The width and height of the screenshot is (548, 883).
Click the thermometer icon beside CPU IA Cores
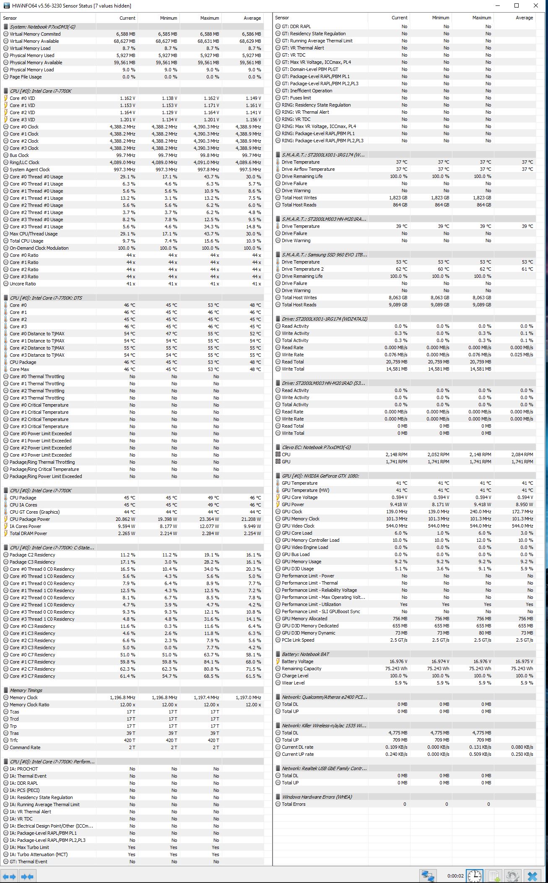coord(6,505)
